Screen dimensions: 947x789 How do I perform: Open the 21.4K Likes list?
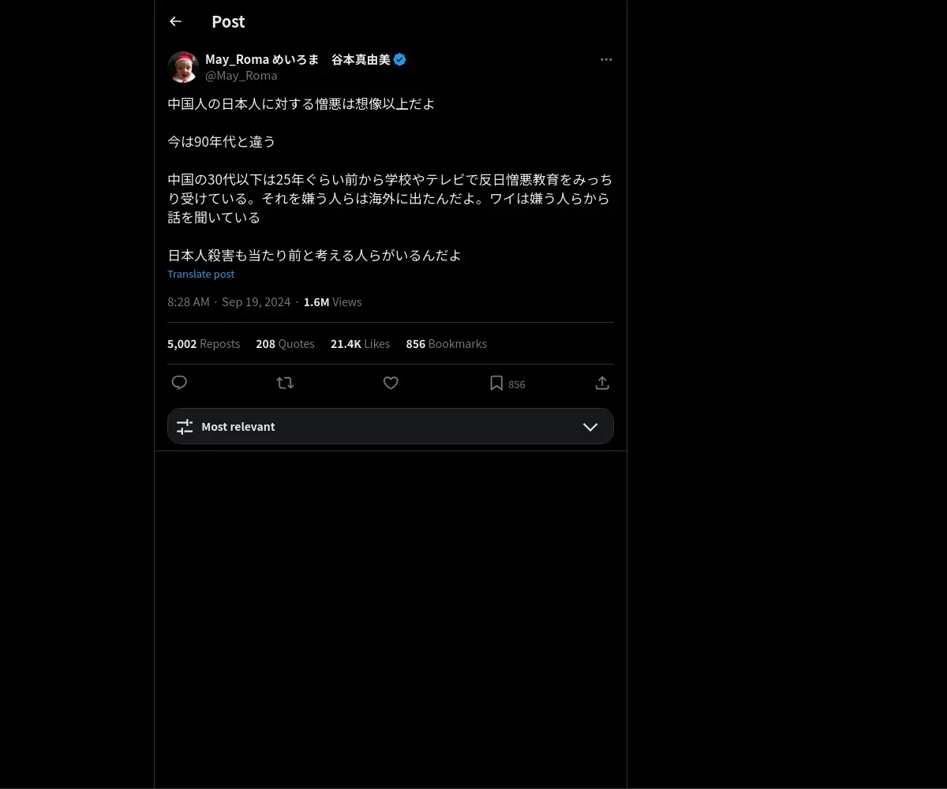[361, 344]
